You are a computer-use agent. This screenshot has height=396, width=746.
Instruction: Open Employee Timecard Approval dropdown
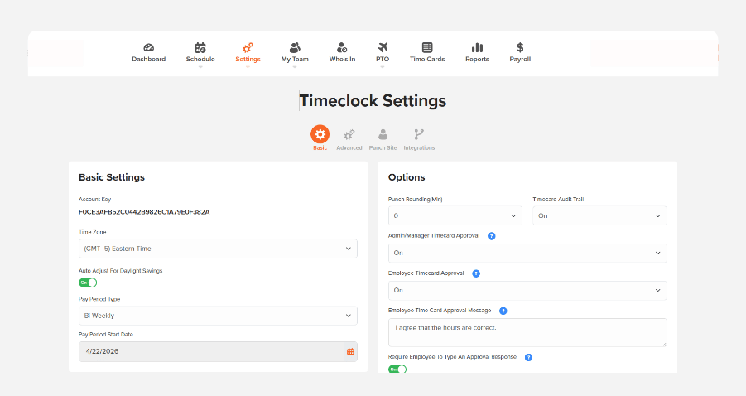pos(527,290)
